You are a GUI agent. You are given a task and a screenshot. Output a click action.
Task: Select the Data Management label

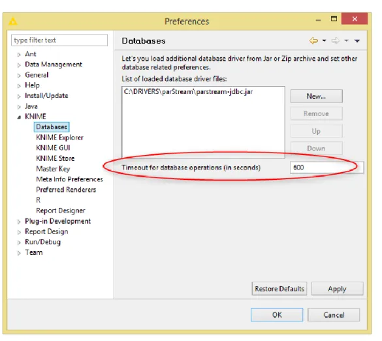54,64
